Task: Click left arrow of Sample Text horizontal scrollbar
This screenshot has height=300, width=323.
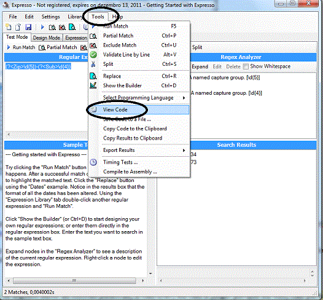Action: click(9, 280)
